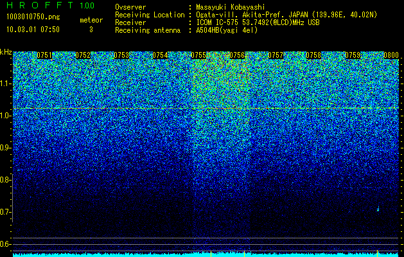Image resolution: width=404 pixels, height=257 pixels.
Task: Click the 0755 time marker
Action: point(198,55)
